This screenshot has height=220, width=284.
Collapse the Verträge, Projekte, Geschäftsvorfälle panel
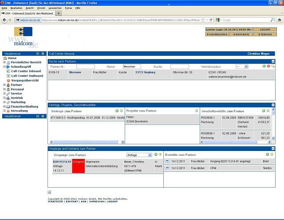tap(273, 105)
